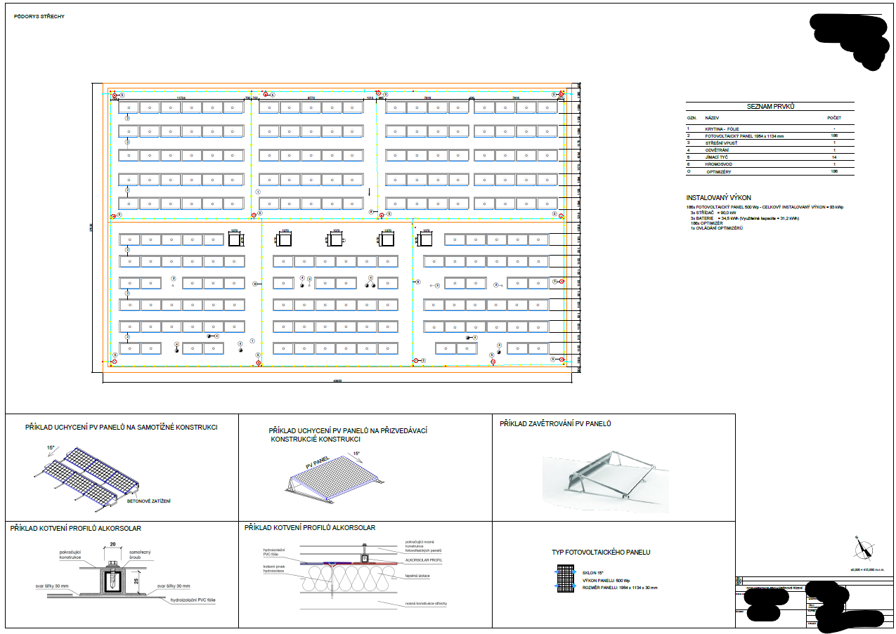Click the BETONOVÉ ZATÍŽENÍ label
896x634 pixels.
pos(149,501)
